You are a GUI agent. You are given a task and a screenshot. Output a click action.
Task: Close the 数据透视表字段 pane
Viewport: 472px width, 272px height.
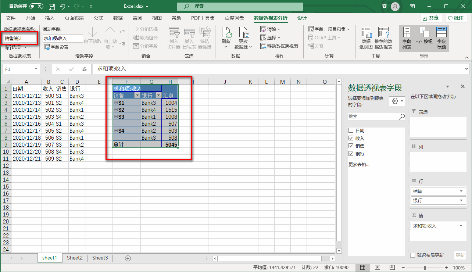point(463,86)
